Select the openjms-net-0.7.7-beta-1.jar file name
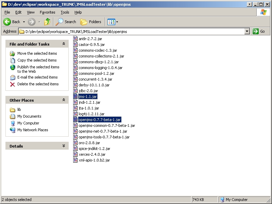The width and height of the screenshot is (272, 204). tap(103, 131)
